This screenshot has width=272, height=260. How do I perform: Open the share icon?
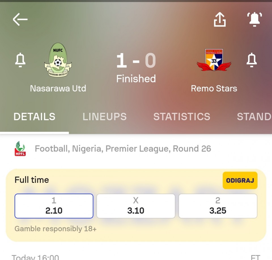(220, 20)
